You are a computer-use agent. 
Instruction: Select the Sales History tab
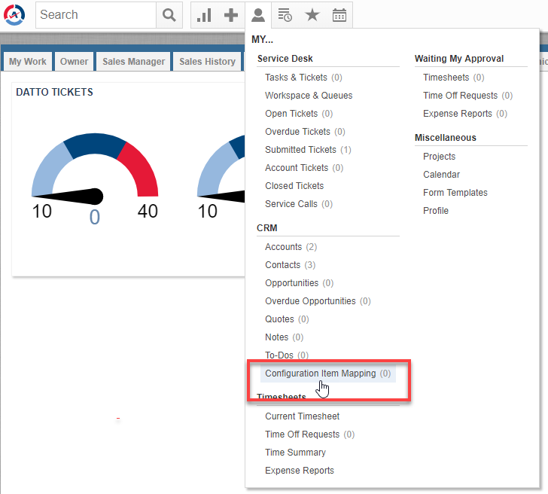207,62
